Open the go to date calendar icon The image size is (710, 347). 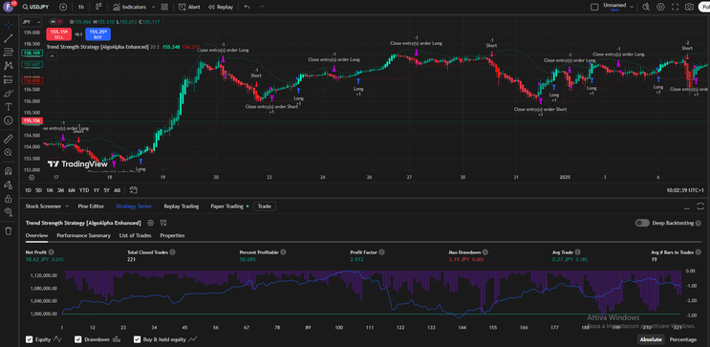133,190
